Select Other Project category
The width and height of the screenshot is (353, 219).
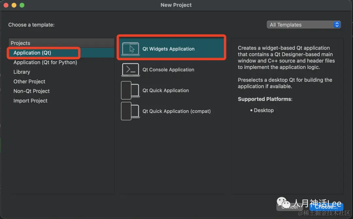[61, 81]
